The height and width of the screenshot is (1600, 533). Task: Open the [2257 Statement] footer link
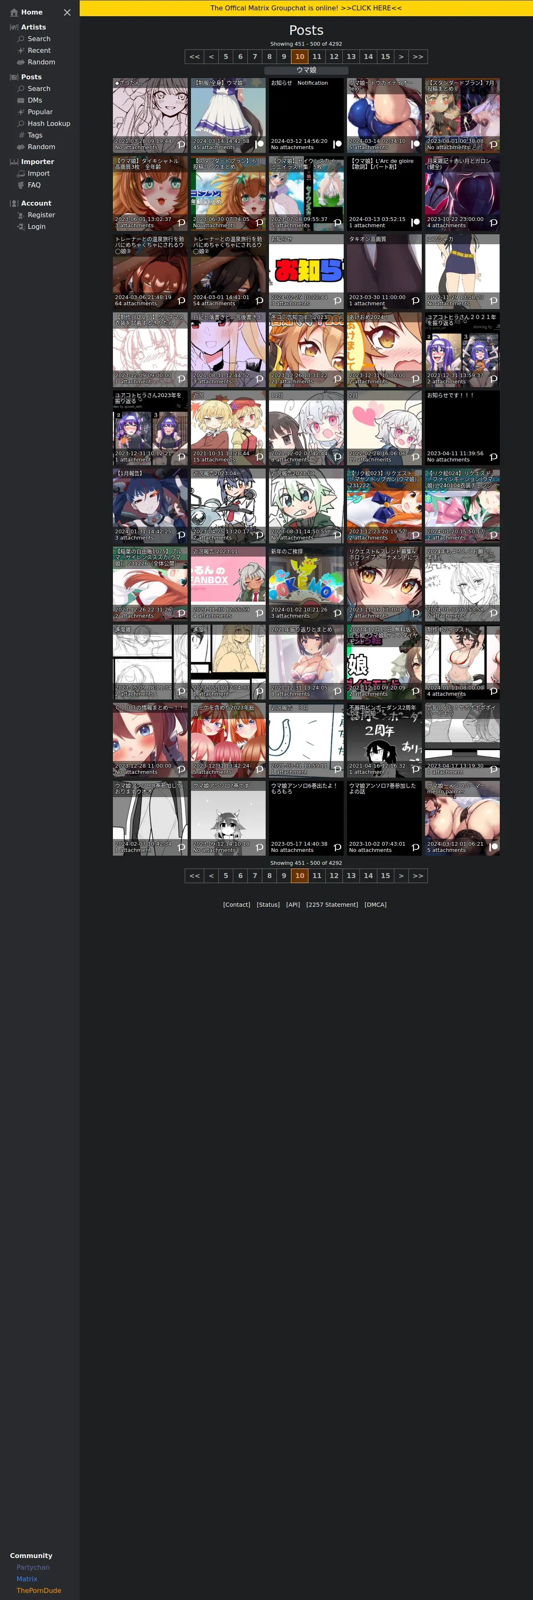(332, 905)
